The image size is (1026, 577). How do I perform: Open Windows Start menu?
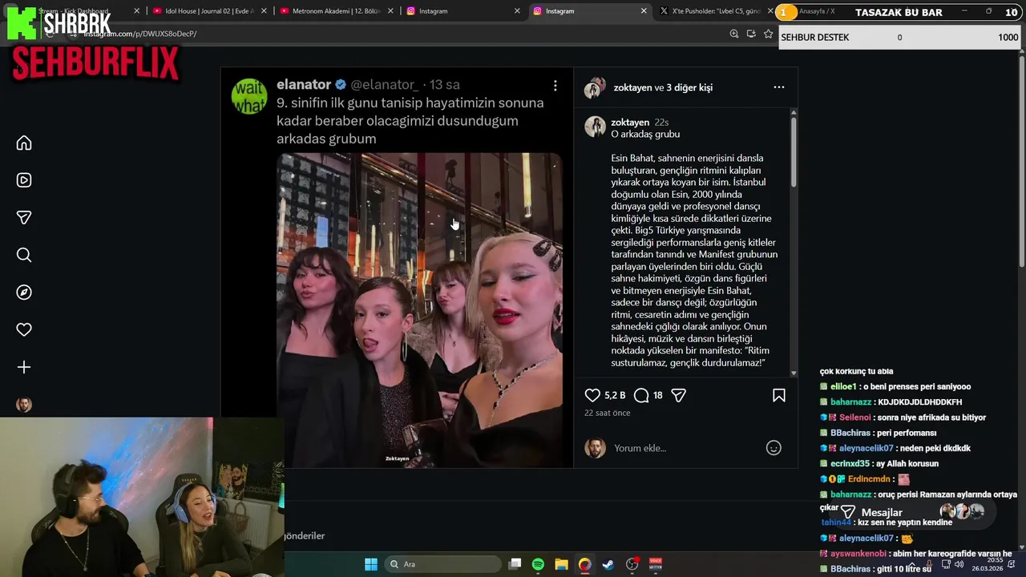click(371, 564)
